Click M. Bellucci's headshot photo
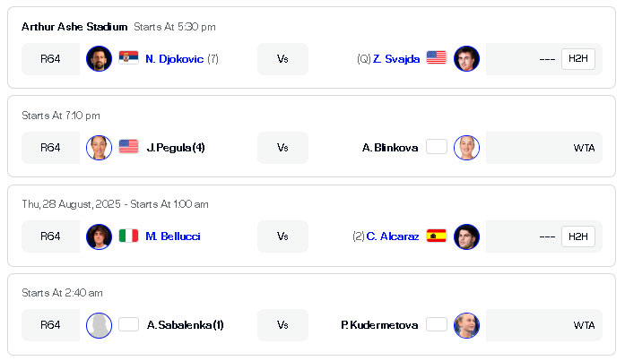Viewport: 625px width, 361px height. tap(99, 236)
